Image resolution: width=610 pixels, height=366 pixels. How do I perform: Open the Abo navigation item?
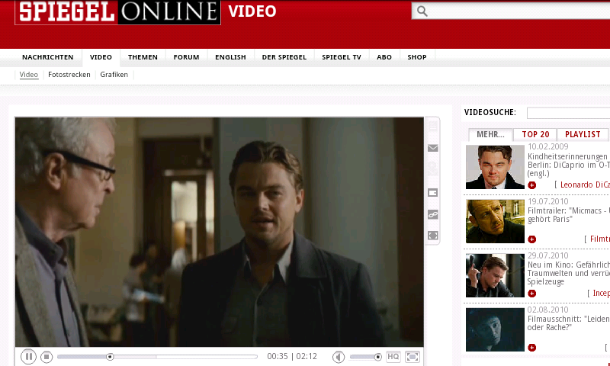pos(384,57)
